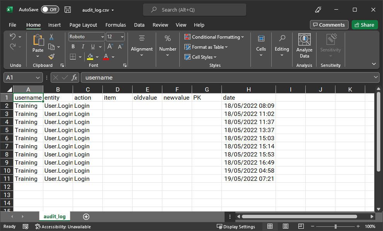Switch to the View tab
This screenshot has width=383, height=231.
tap(181, 25)
